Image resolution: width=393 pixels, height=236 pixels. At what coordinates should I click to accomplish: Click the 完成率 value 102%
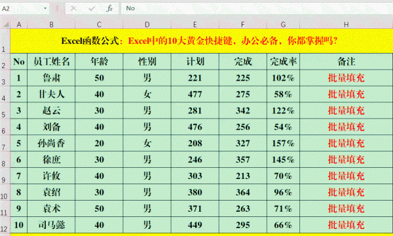coord(283,78)
